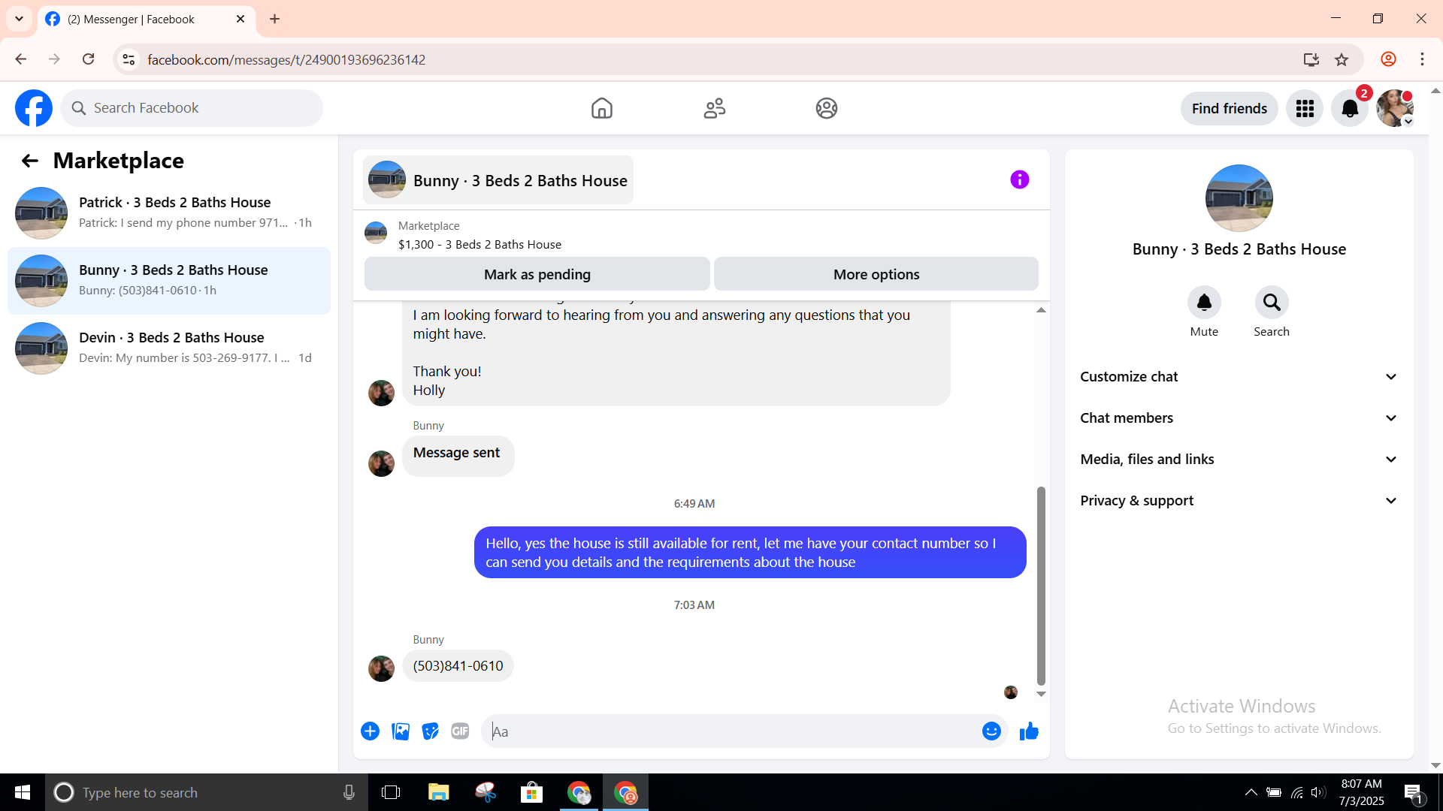Attach a photo using image icon
This screenshot has height=811, width=1443.
click(401, 731)
